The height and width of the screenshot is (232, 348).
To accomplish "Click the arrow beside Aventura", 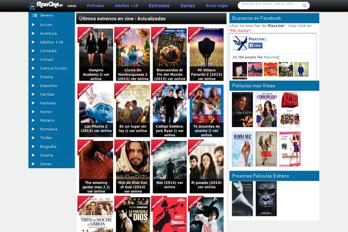I will pos(33,33).
